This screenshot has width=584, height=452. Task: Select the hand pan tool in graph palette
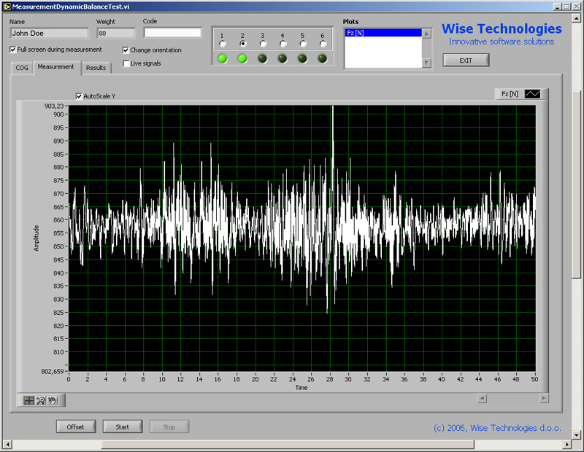click(53, 400)
